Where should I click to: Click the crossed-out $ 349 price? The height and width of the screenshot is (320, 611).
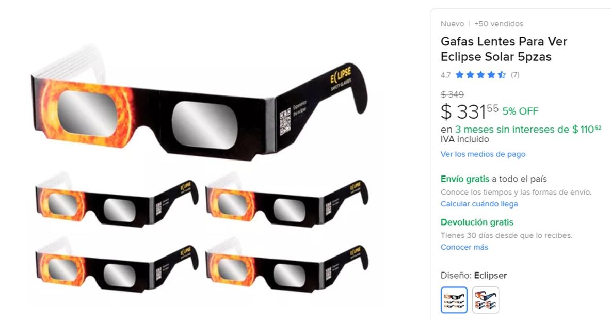coord(453,94)
